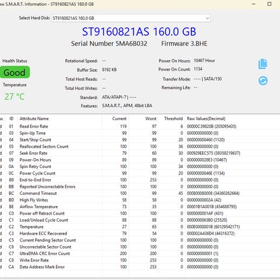Click the 8192 KB buffer size value

tap(109, 69)
